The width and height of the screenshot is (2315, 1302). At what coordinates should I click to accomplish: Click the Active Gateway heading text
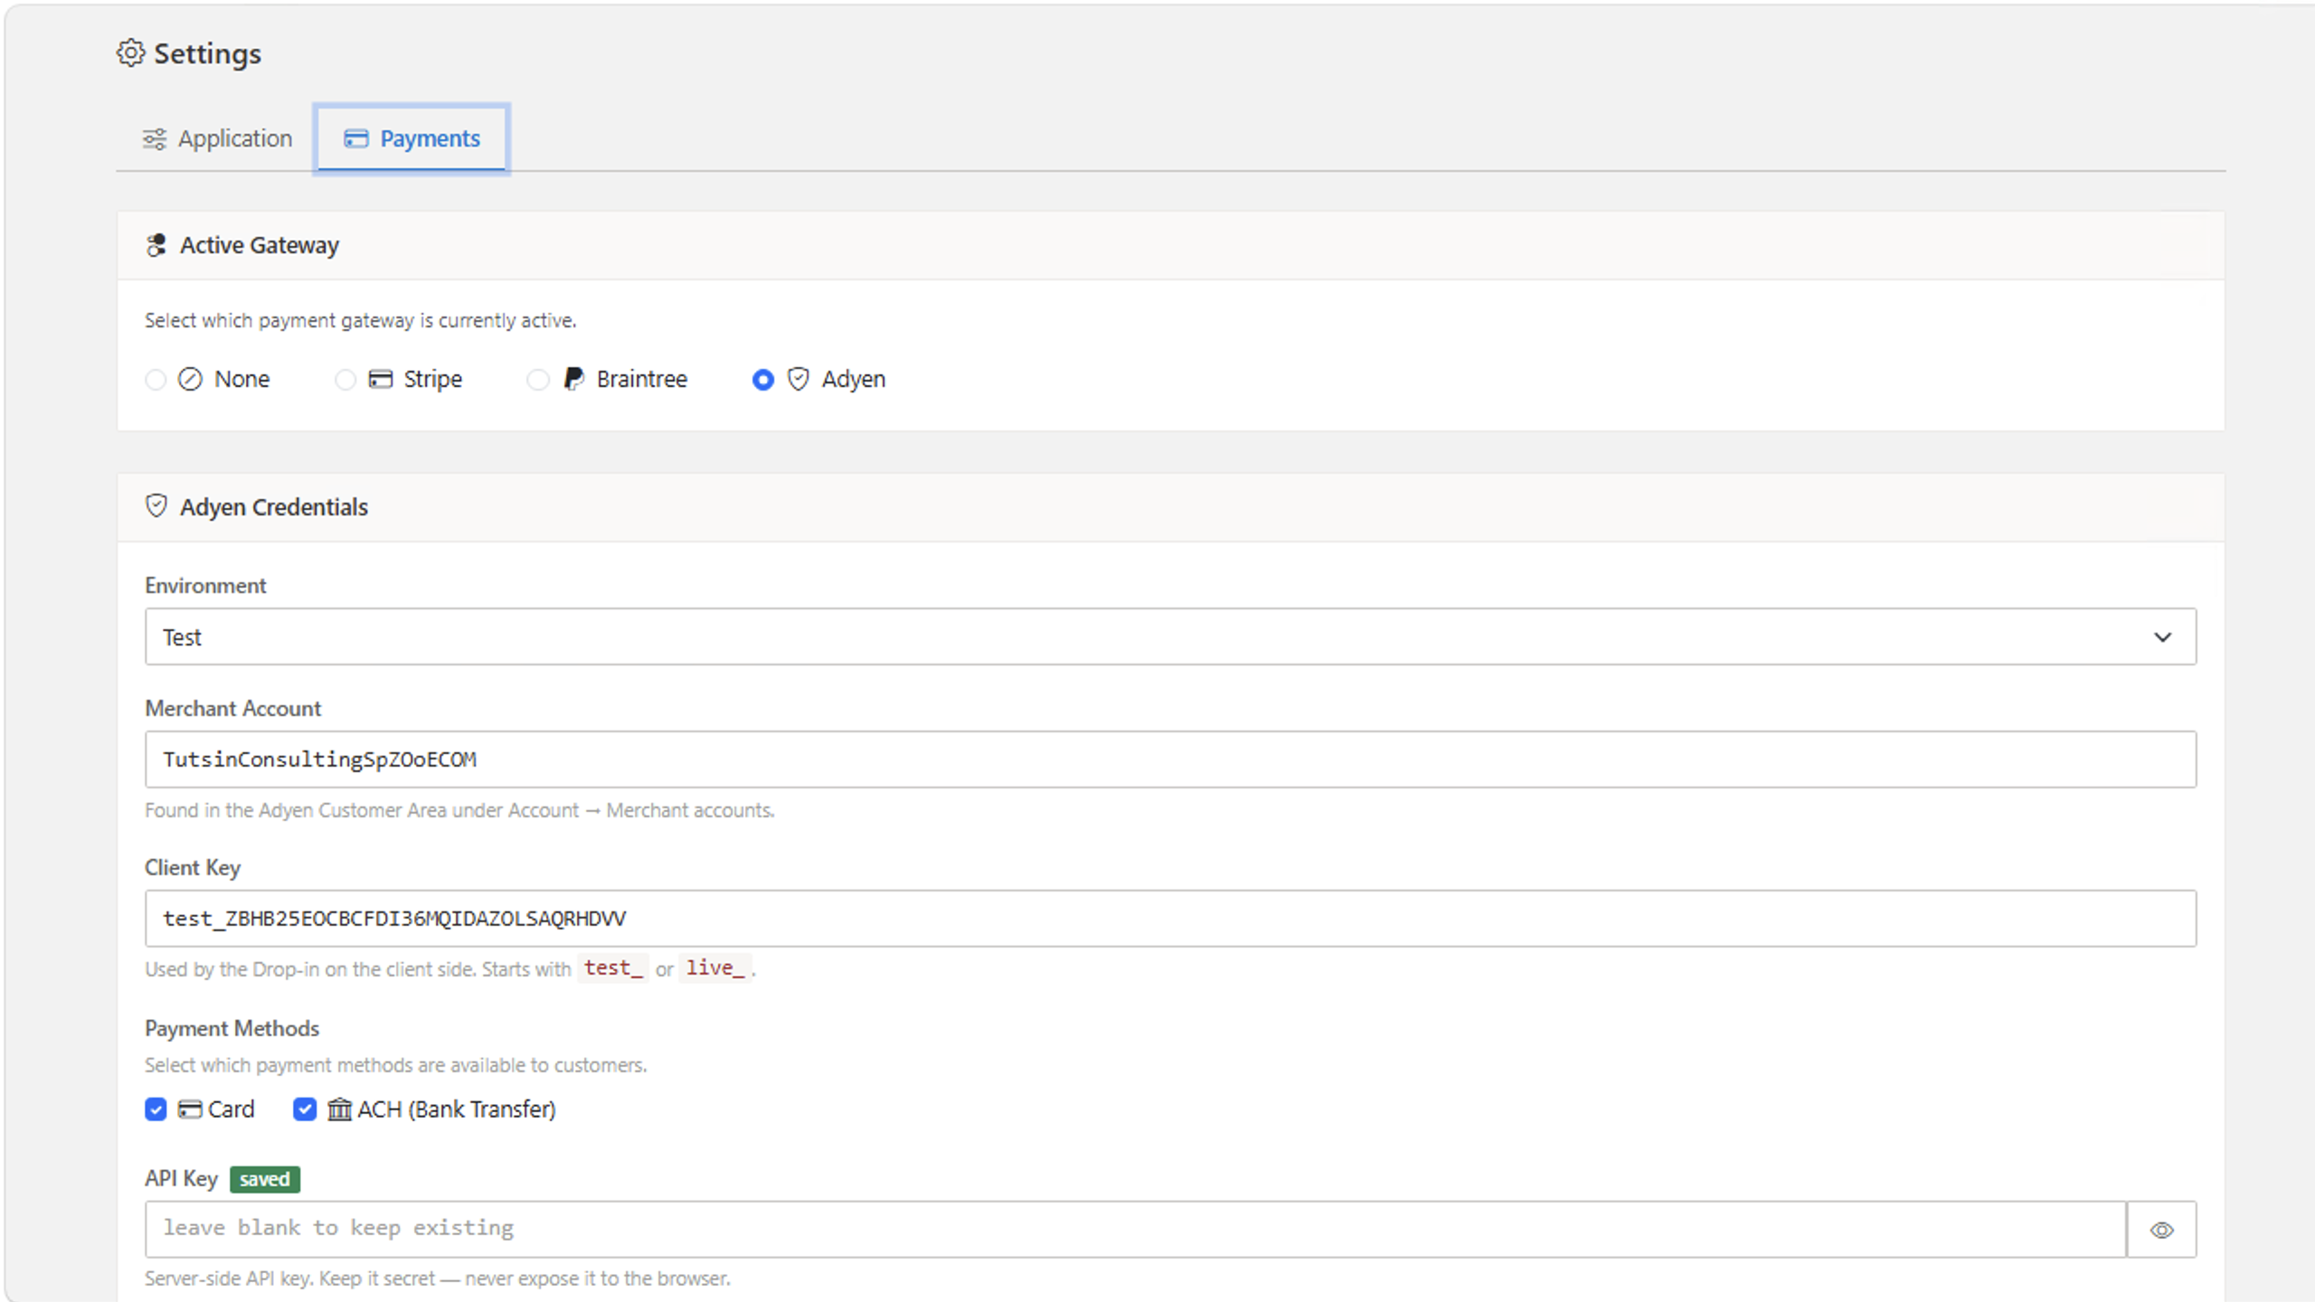pos(260,245)
